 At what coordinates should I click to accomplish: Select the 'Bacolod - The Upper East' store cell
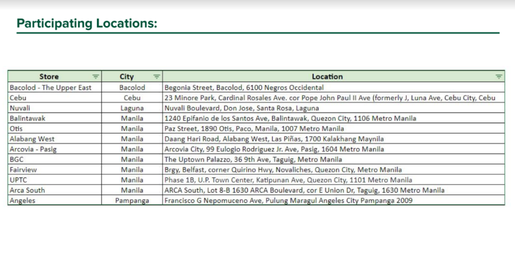pyautogui.click(x=55, y=87)
